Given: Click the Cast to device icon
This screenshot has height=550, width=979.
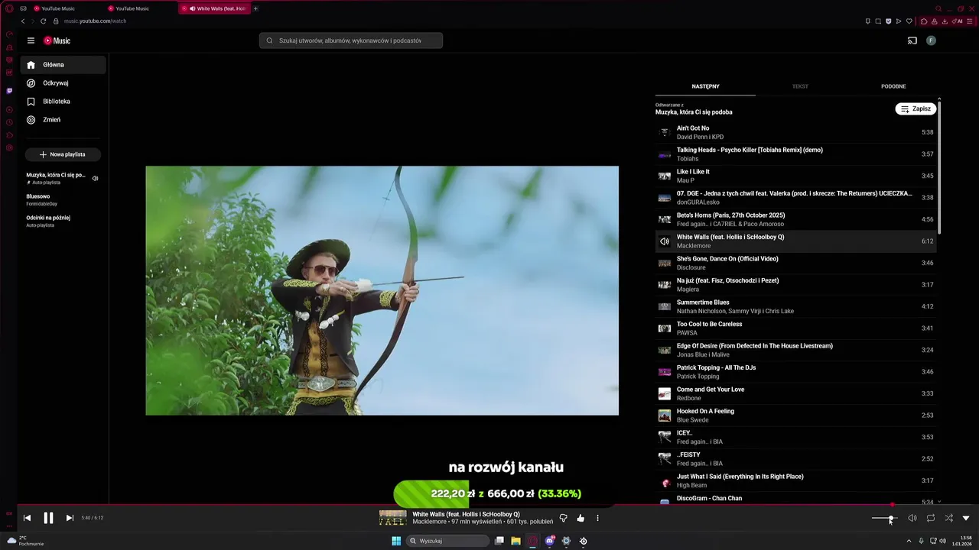Looking at the screenshot, I should (912, 40).
